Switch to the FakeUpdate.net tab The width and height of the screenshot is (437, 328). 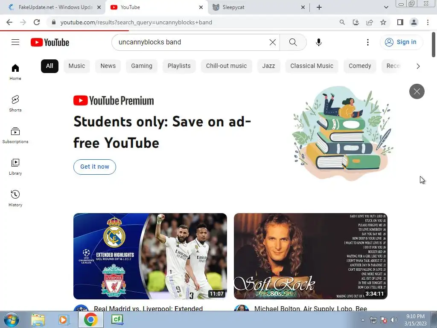click(52, 7)
